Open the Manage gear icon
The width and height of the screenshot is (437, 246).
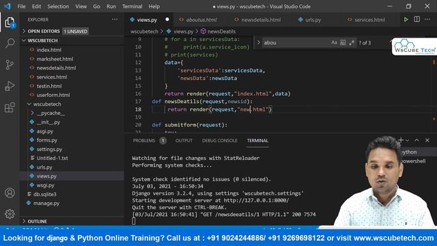point(10,214)
